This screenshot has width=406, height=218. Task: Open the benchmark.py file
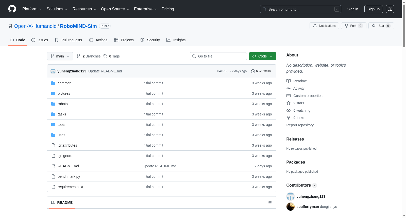[x=69, y=176]
